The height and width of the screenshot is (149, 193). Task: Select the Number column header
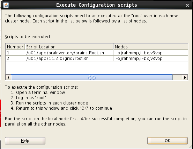(15, 47)
